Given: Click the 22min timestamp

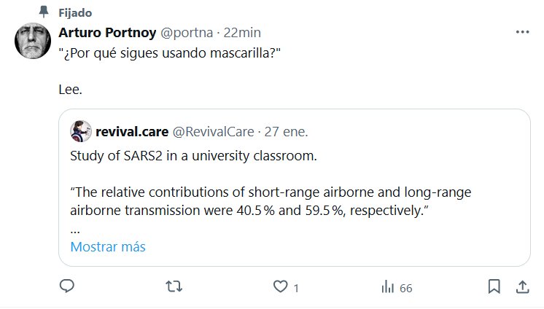Looking at the screenshot, I should coord(242,33).
